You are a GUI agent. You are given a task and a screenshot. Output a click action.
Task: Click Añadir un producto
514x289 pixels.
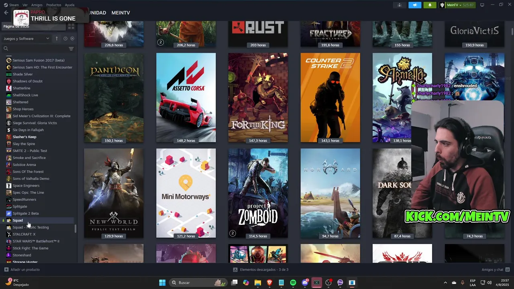click(x=22, y=270)
